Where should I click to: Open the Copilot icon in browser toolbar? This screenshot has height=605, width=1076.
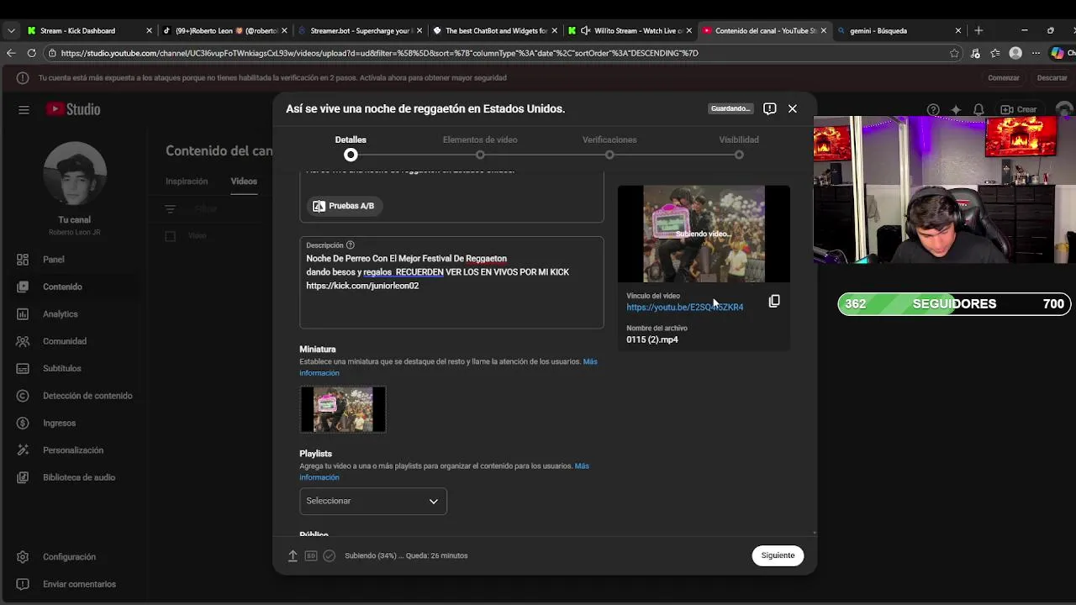pos(1058,53)
